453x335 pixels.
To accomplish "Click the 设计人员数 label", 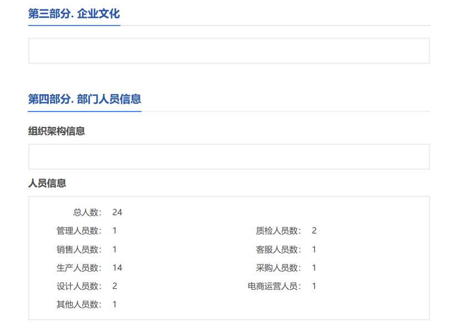I will (79, 286).
